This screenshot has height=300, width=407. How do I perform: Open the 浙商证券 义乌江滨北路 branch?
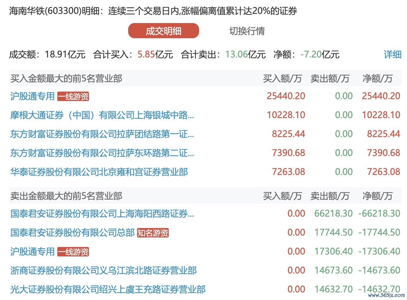(x=103, y=270)
